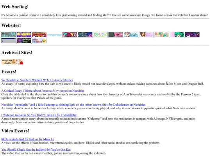Image resolution: width=211 pixels, height=158 pixels.
Task: Open the teal fish site badge
Action: click(9, 35)
